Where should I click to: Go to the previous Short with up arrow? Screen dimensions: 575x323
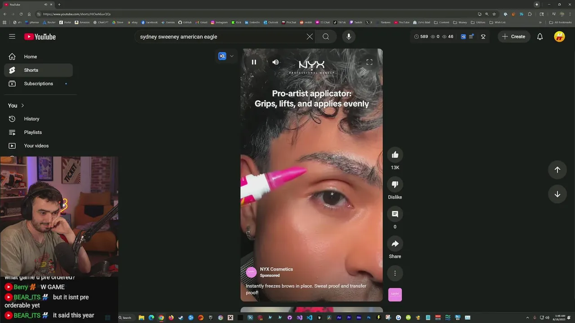[557, 170]
